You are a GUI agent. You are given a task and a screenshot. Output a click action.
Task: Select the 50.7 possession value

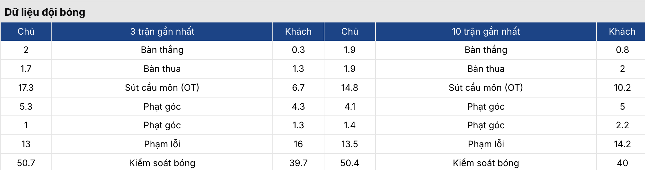(26, 163)
